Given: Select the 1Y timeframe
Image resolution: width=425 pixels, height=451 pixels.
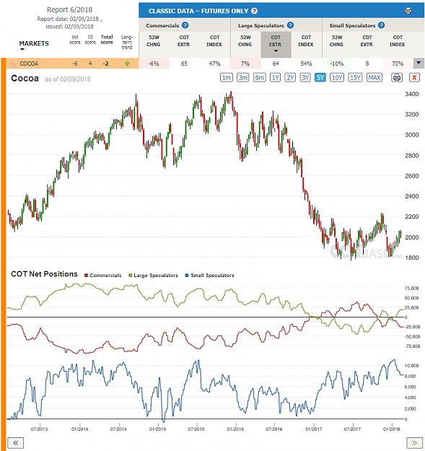Looking at the screenshot, I should pyautogui.click(x=276, y=78).
